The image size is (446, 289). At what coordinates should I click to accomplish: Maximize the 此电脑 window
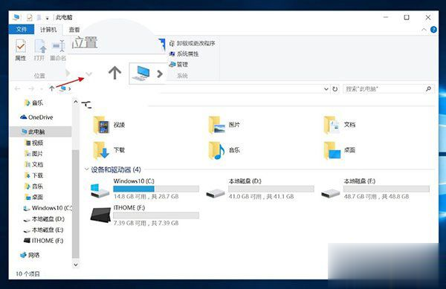coord(407,18)
